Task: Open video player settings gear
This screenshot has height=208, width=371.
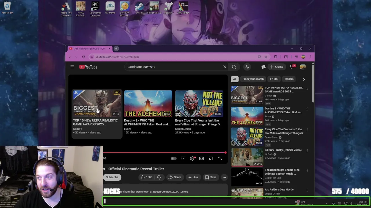Action: [192, 158]
